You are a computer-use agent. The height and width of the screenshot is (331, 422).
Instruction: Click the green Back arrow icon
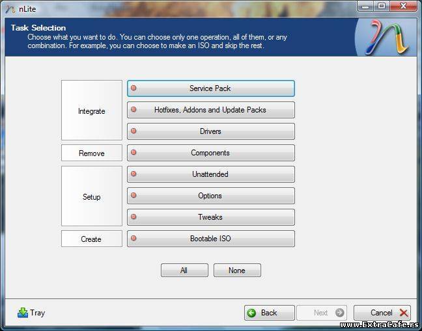click(x=252, y=313)
